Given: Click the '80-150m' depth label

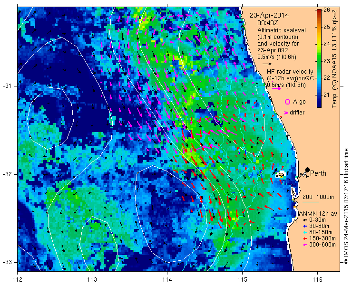Looking at the screenshot, I should (321, 232).
